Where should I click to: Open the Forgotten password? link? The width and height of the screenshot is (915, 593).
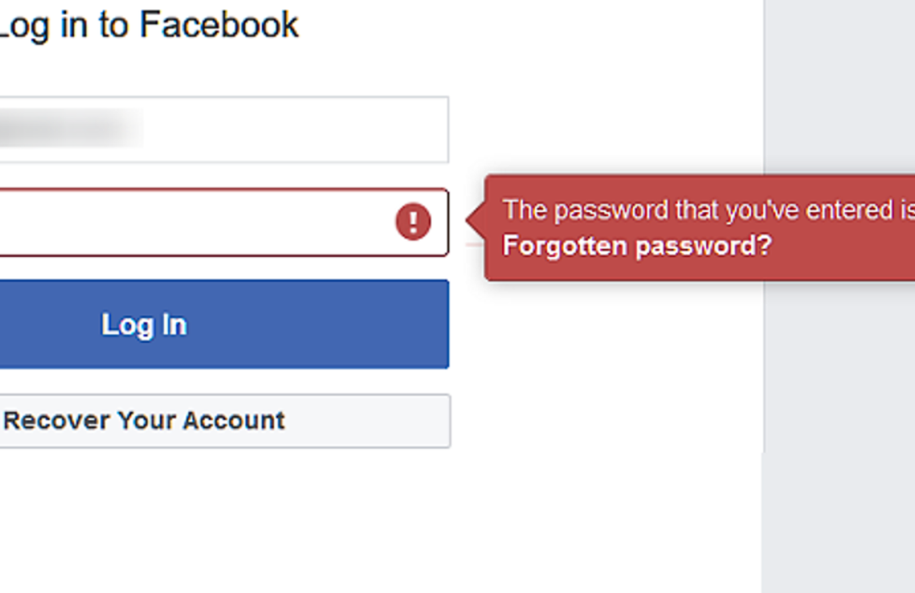click(x=637, y=246)
